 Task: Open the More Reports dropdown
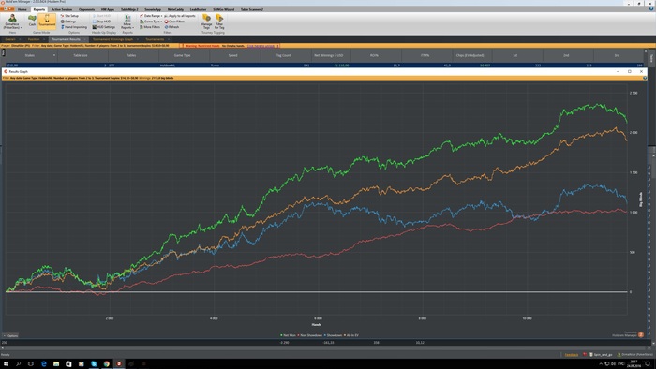[x=127, y=22]
